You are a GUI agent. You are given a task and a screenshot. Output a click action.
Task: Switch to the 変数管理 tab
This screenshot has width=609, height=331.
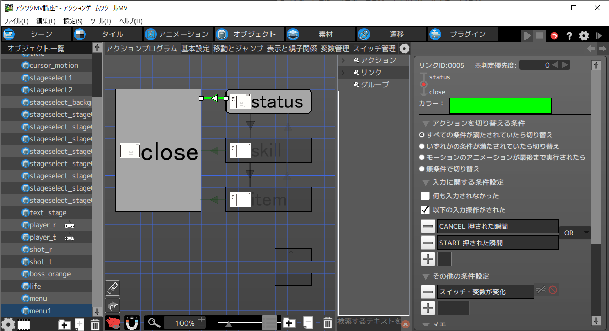335,49
